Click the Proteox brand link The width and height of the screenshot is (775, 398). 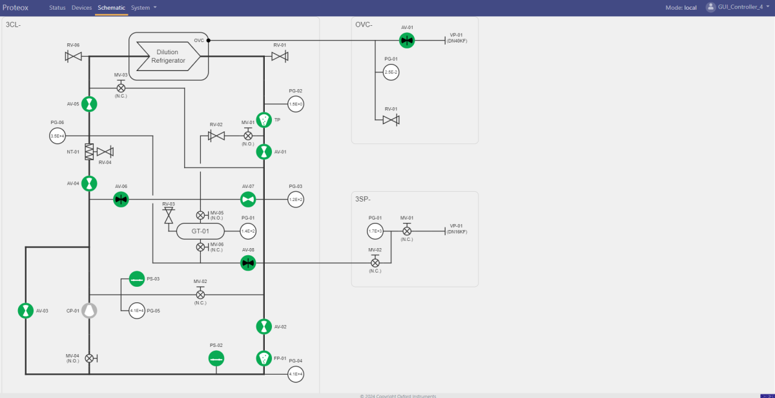(15, 8)
